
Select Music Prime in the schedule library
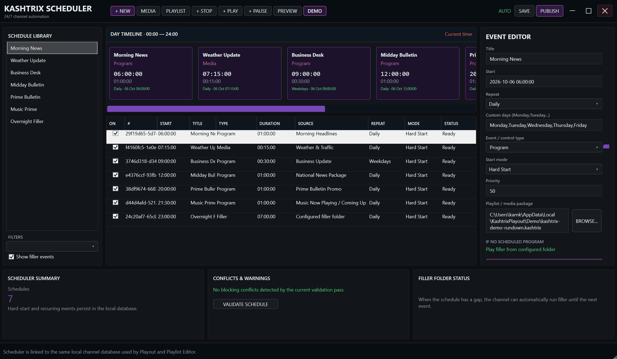[52, 109]
